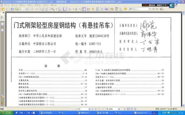
Task: Select the yellow arrow selection tool
Action: point(93,9)
